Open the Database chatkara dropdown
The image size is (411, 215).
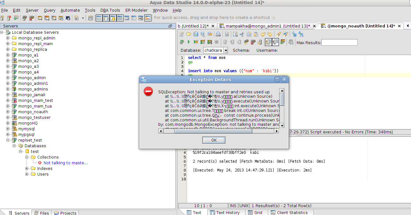point(226,50)
